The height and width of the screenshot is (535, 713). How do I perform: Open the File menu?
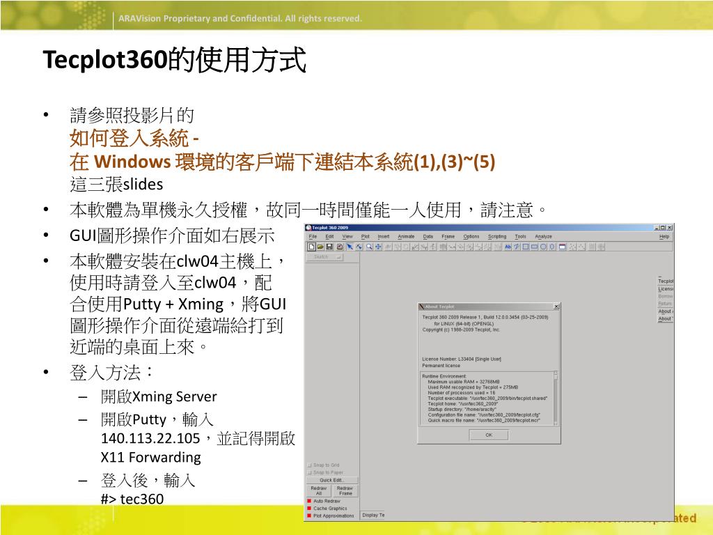313,237
